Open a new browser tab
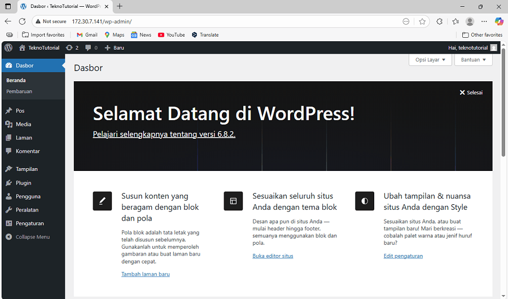 pyautogui.click(x=120, y=6)
